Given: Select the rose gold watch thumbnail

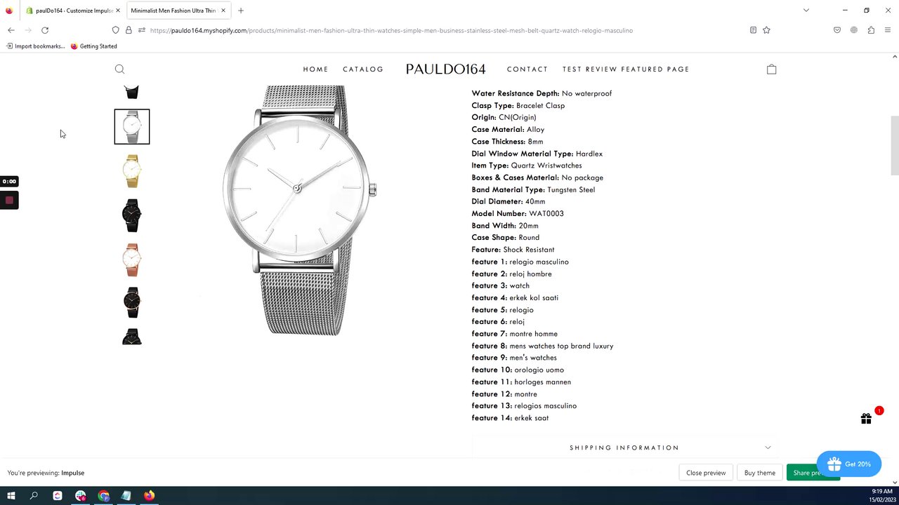Looking at the screenshot, I should tap(132, 259).
